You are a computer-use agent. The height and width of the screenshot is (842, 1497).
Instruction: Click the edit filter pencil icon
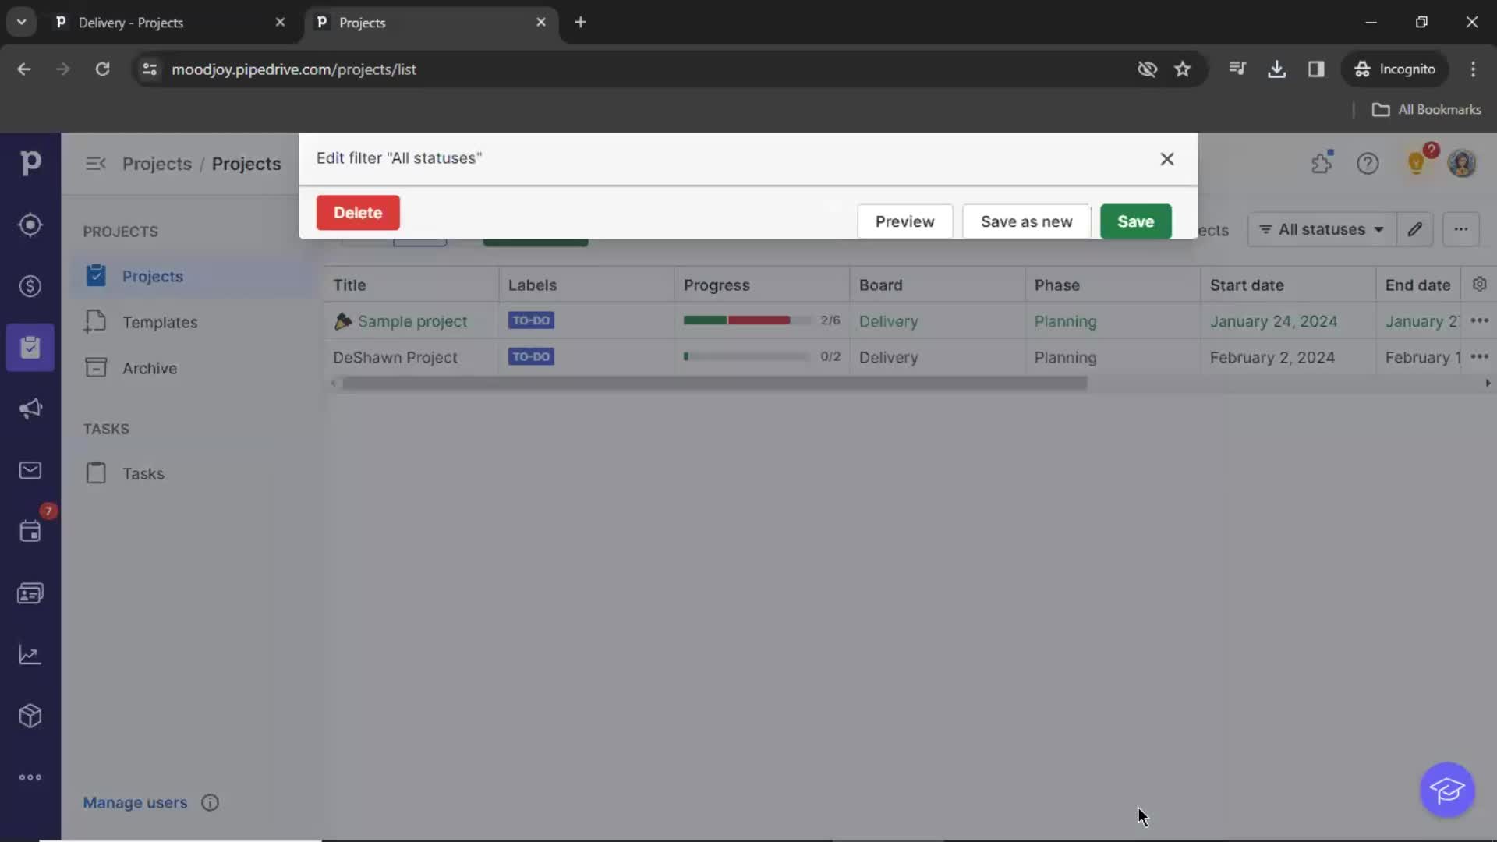pos(1415,228)
